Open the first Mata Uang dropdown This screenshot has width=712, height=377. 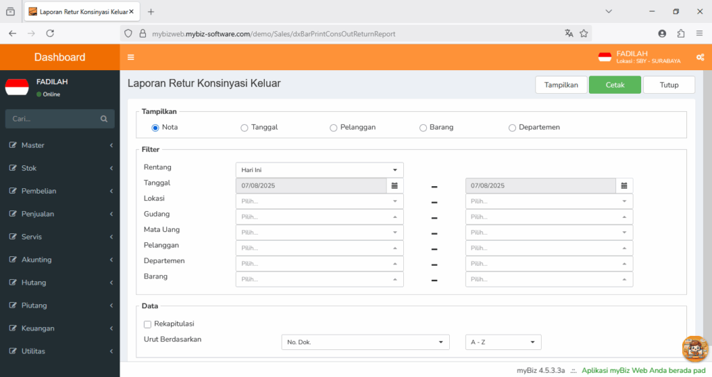tap(320, 233)
